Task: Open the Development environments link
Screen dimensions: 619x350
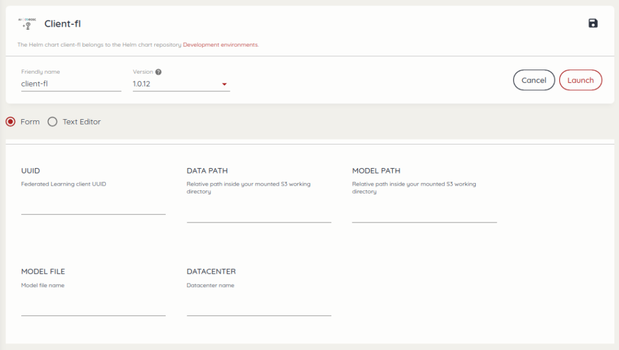Action: (220, 45)
